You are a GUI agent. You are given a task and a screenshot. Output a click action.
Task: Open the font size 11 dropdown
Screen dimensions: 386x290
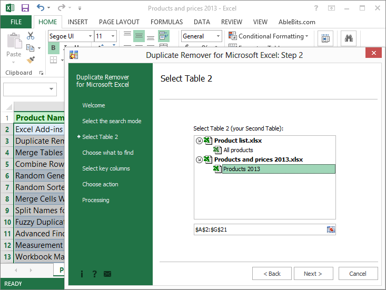point(113,36)
